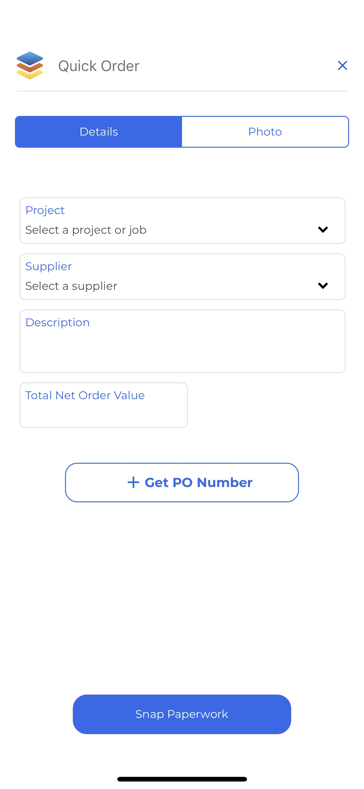The image size is (364, 789).
Task: Click the Get PO Number button
Action: (x=182, y=482)
